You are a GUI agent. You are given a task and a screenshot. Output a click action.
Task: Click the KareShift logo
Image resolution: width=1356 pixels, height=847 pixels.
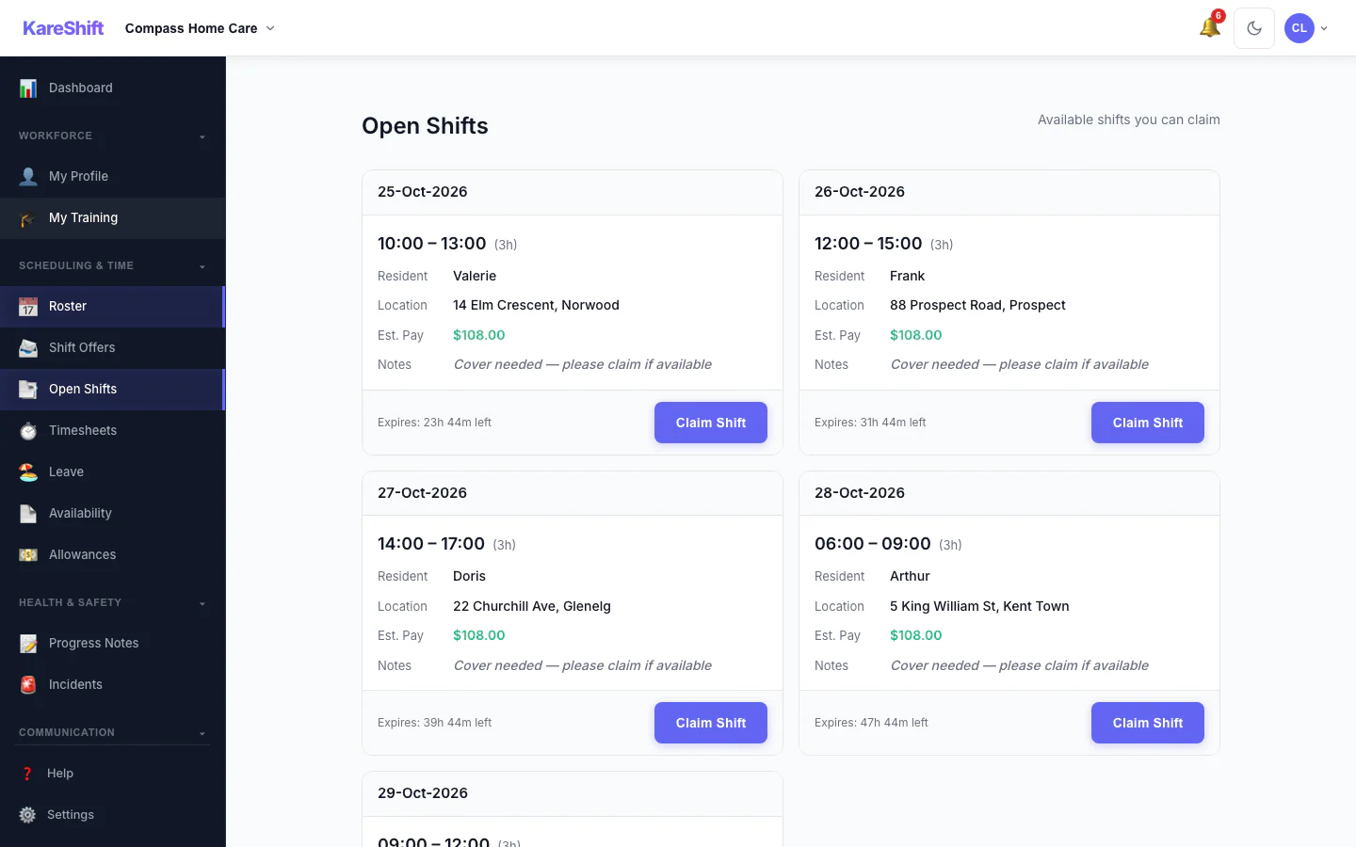(x=63, y=28)
